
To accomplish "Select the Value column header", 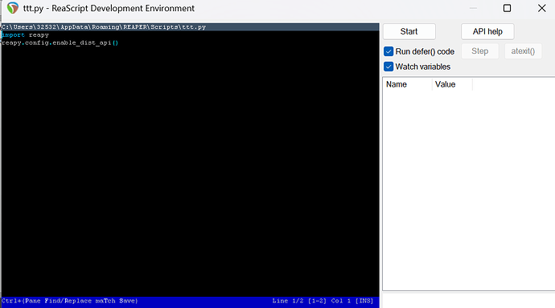I will click(x=452, y=84).
